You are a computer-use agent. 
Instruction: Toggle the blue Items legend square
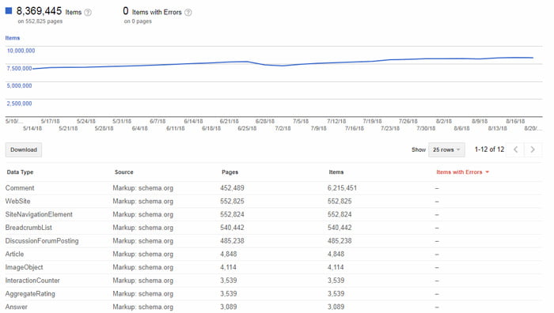[x=9, y=10]
